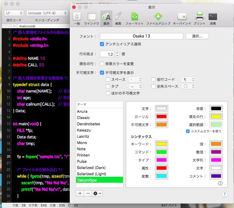Screen dimensions: 234x208
Task: Open the 一般 (General) preferences pane
Action: coord(77,18)
